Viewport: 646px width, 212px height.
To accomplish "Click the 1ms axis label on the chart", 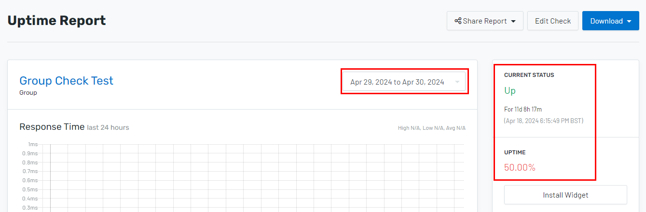I will [x=33, y=144].
